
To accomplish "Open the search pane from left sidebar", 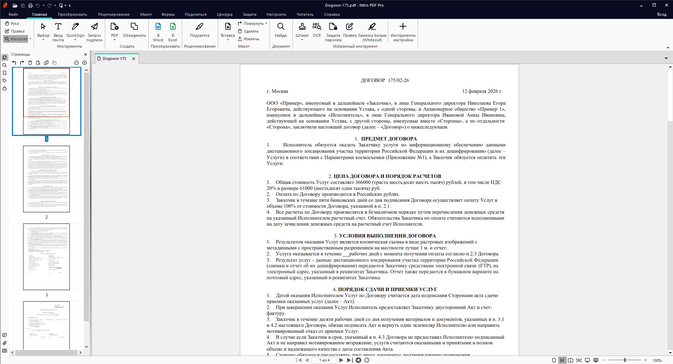I will pos(5,65).
